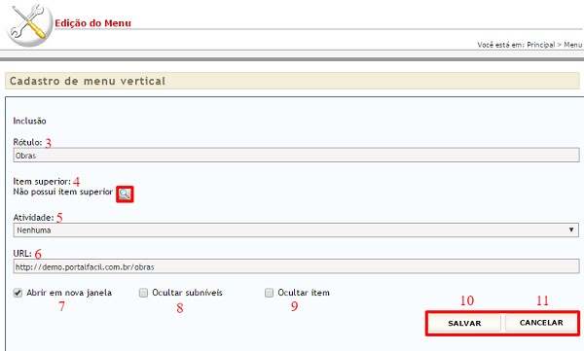Open Menu breadcrumb link

pyautogui.click(x=573, y=45)
